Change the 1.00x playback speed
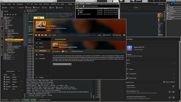Viewport: 181px width, 102px height. (x=50, y=35)
